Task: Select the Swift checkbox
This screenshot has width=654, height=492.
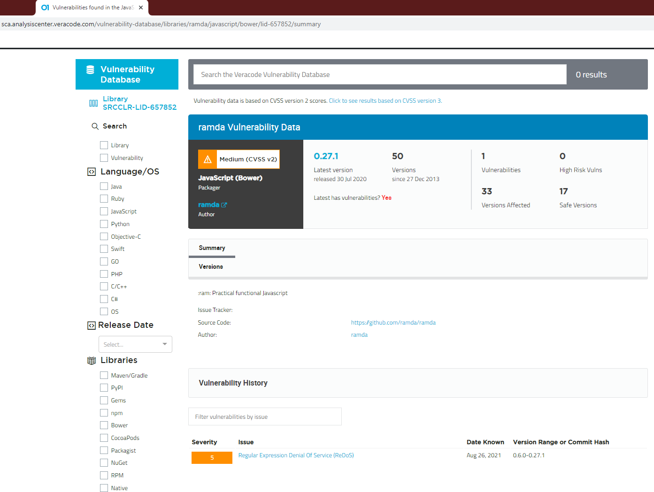Action: (x=104, y=249)
